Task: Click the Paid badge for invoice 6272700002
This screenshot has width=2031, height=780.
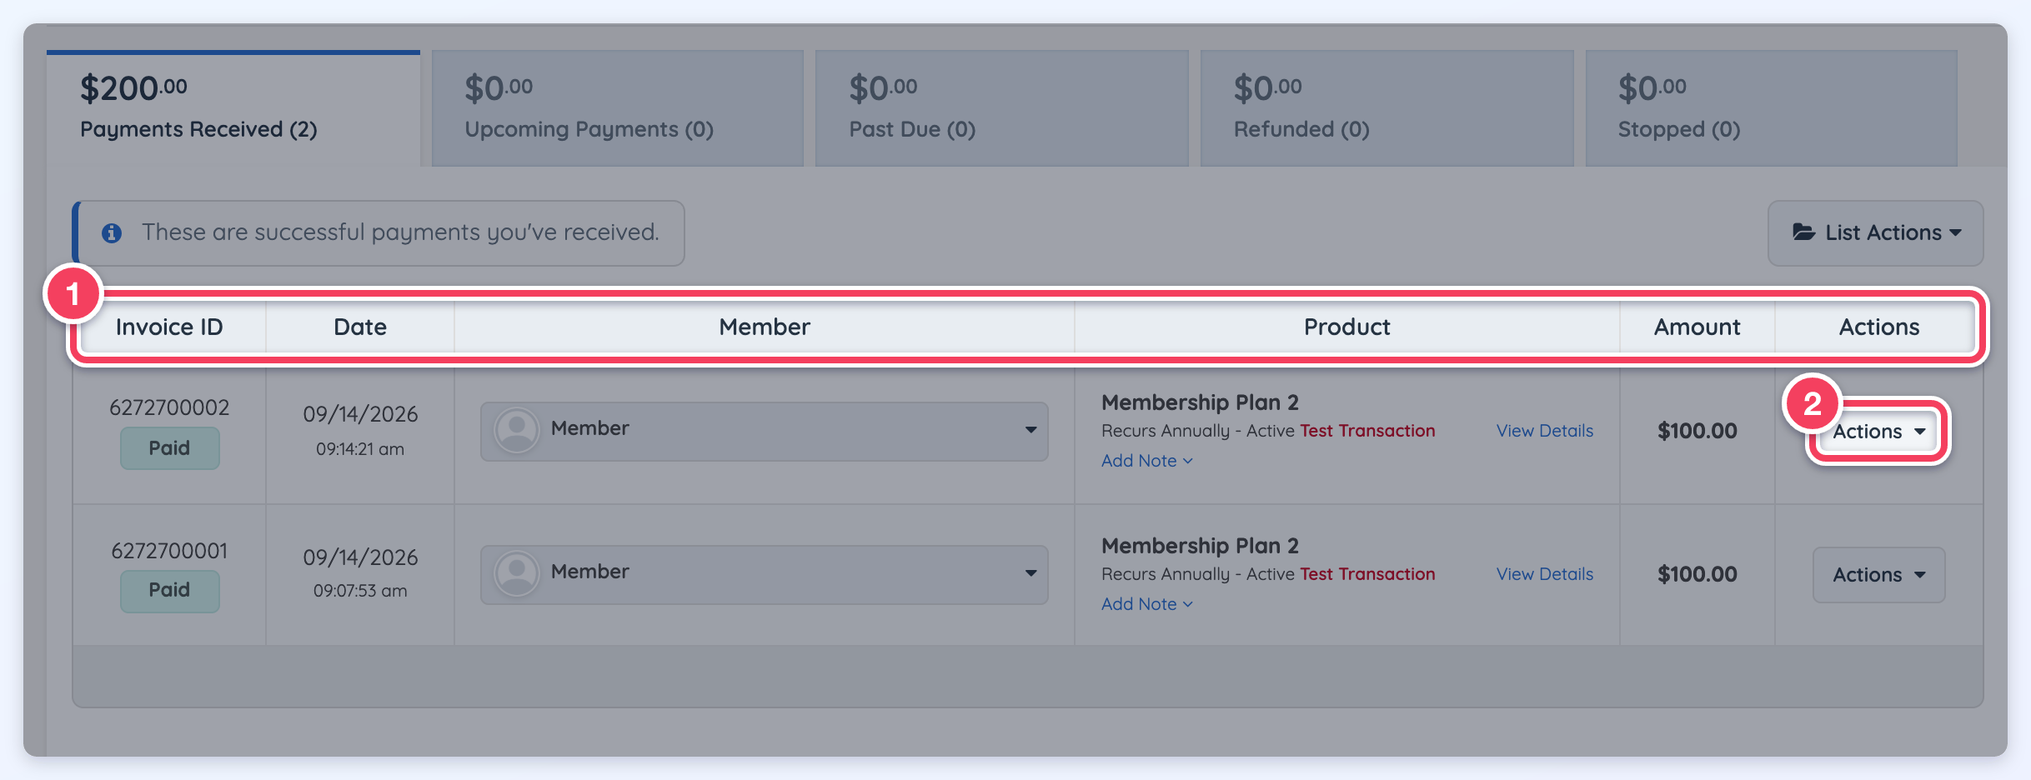Action: [170, 448]
